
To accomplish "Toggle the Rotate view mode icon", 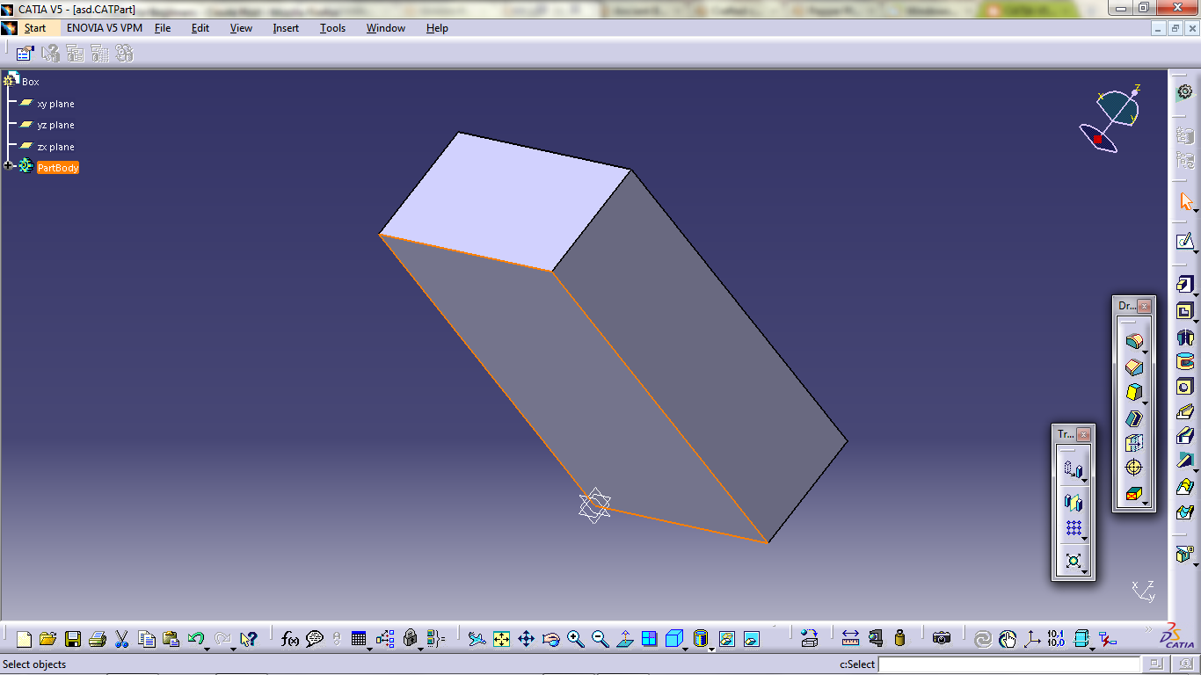I will tap(550, 639).
